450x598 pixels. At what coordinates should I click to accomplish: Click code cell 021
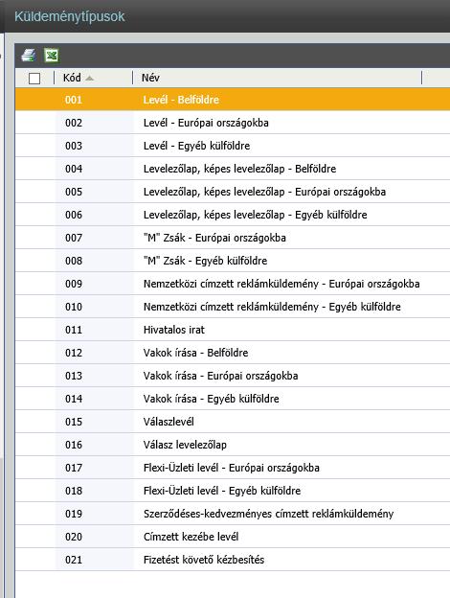tap(94, 560)
